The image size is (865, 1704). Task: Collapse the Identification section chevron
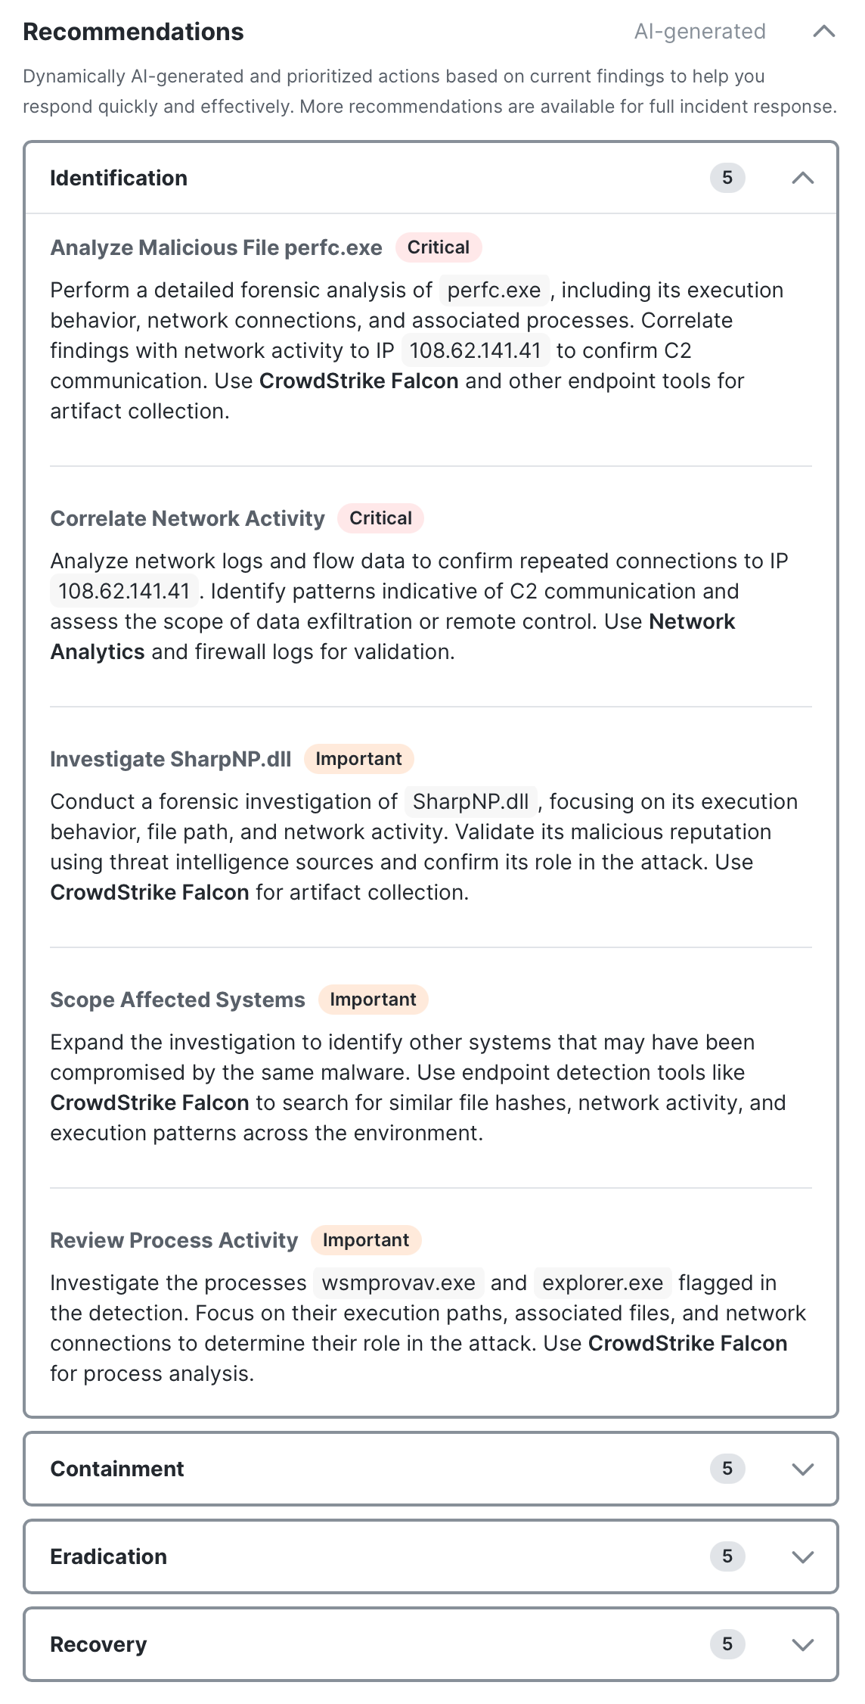click(x=802, y=178)
